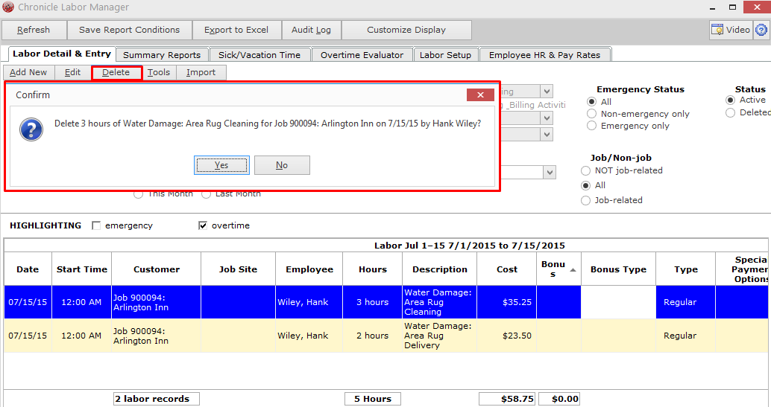The height and width of the screenshot is (407, 771).
Task: Open the Sick/Vacation Time tab
Action: click(259, 55)
